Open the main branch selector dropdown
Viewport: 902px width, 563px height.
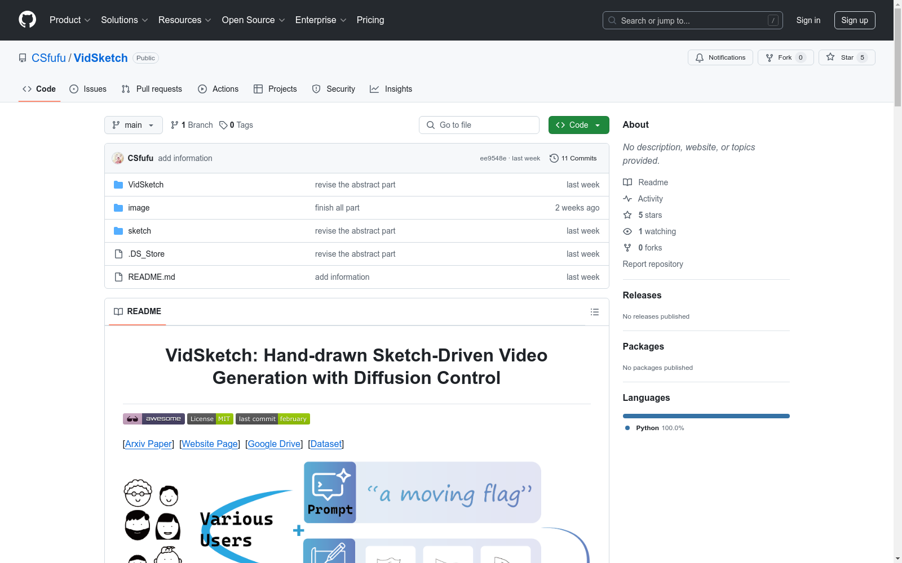coord(134,125)
